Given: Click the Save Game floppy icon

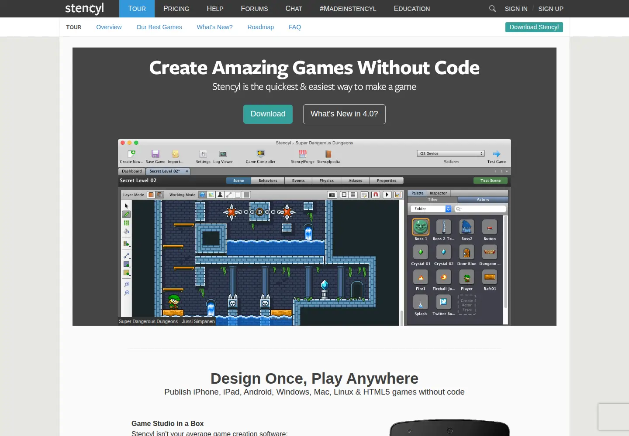Looking at the screenshot, I should pyautogui.click(x=156, y=153).
